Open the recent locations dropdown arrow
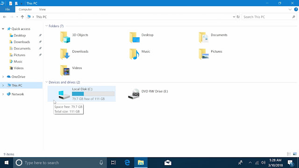This screenshot has height=168, width=299. point(17,17)
